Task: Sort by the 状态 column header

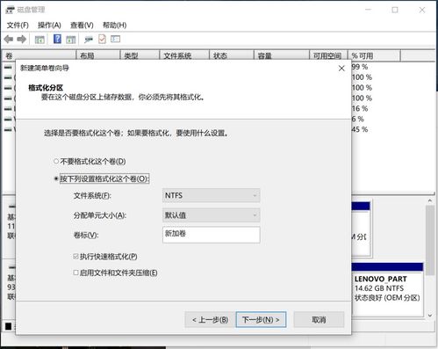Action: pos(232,55)
